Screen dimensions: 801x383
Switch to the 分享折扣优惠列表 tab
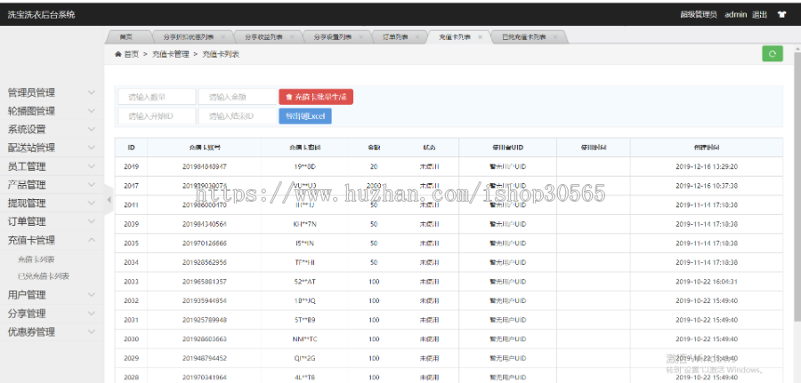189,37
